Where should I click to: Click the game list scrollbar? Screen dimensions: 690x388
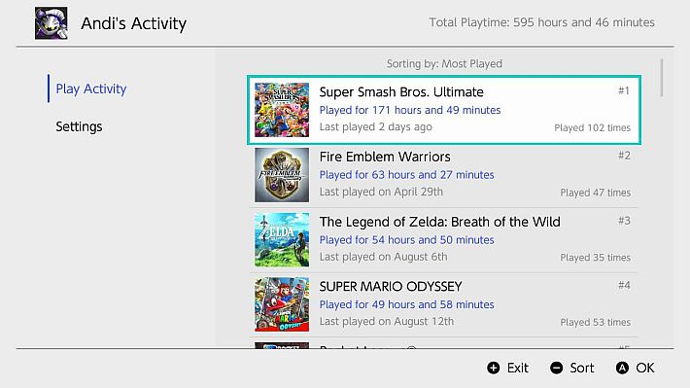coord(662,78)
